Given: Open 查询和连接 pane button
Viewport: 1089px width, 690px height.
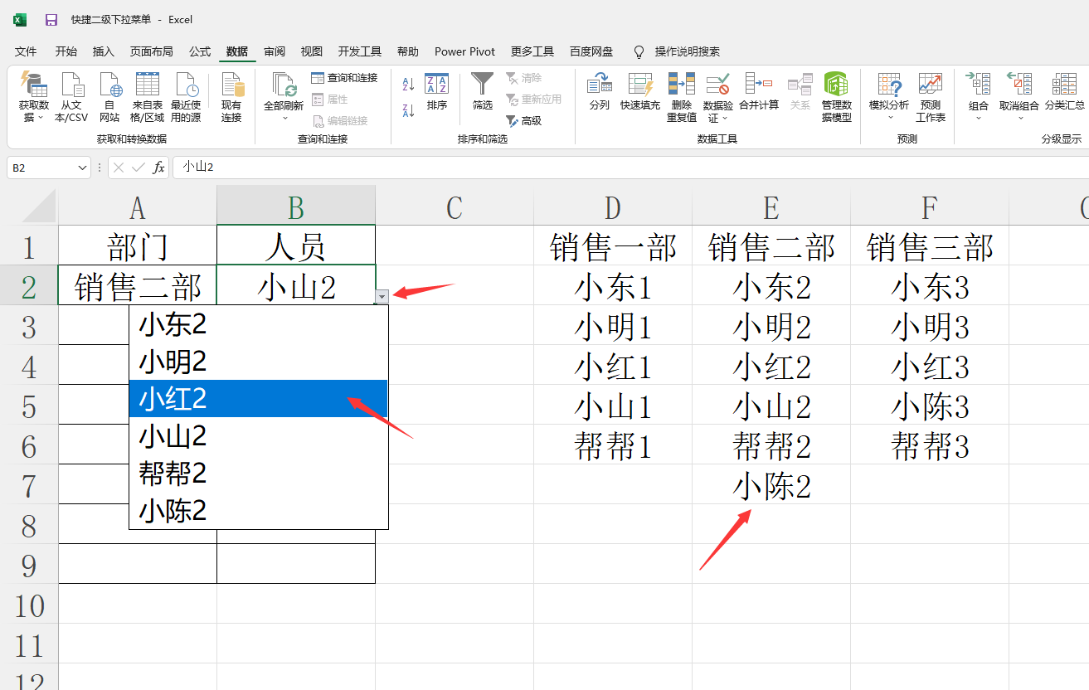Looking at the screenshot, I should click(x=344, y=78).
